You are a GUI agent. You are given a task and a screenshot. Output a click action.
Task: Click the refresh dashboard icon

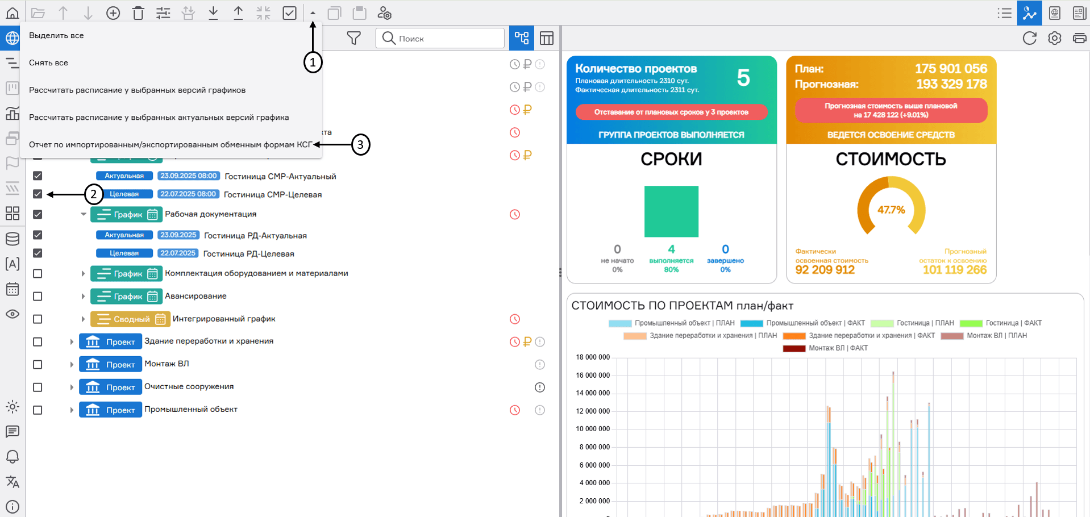(x=1029, y=38)
